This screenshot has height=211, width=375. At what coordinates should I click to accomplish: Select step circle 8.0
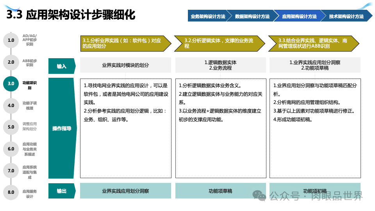11,192
